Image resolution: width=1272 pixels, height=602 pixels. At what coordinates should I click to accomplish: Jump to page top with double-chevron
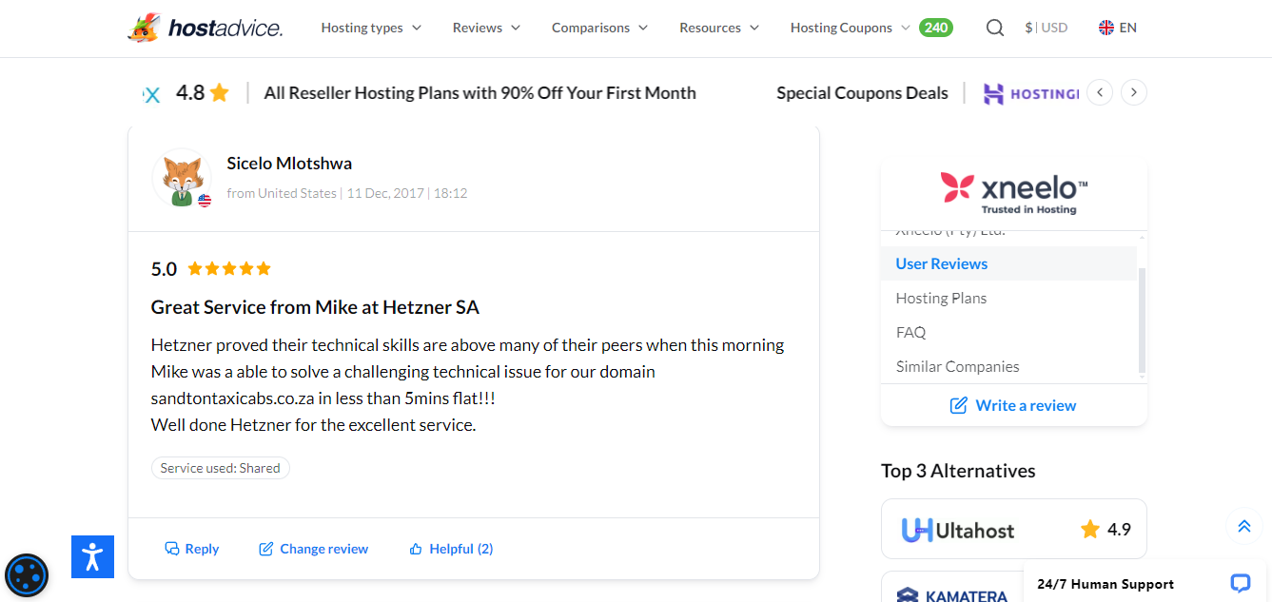click(x=1243, y=526)
